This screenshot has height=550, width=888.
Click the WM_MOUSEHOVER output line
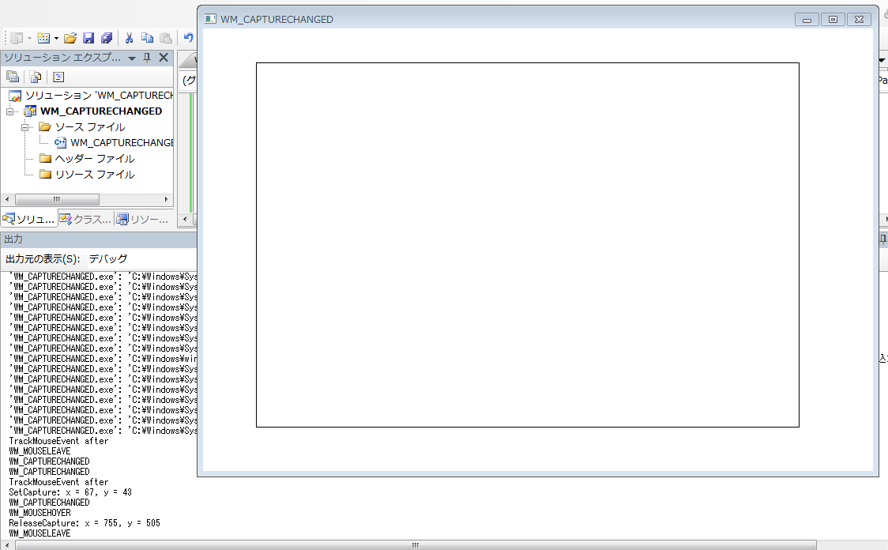pyautogui.click(x=40, y=513)
